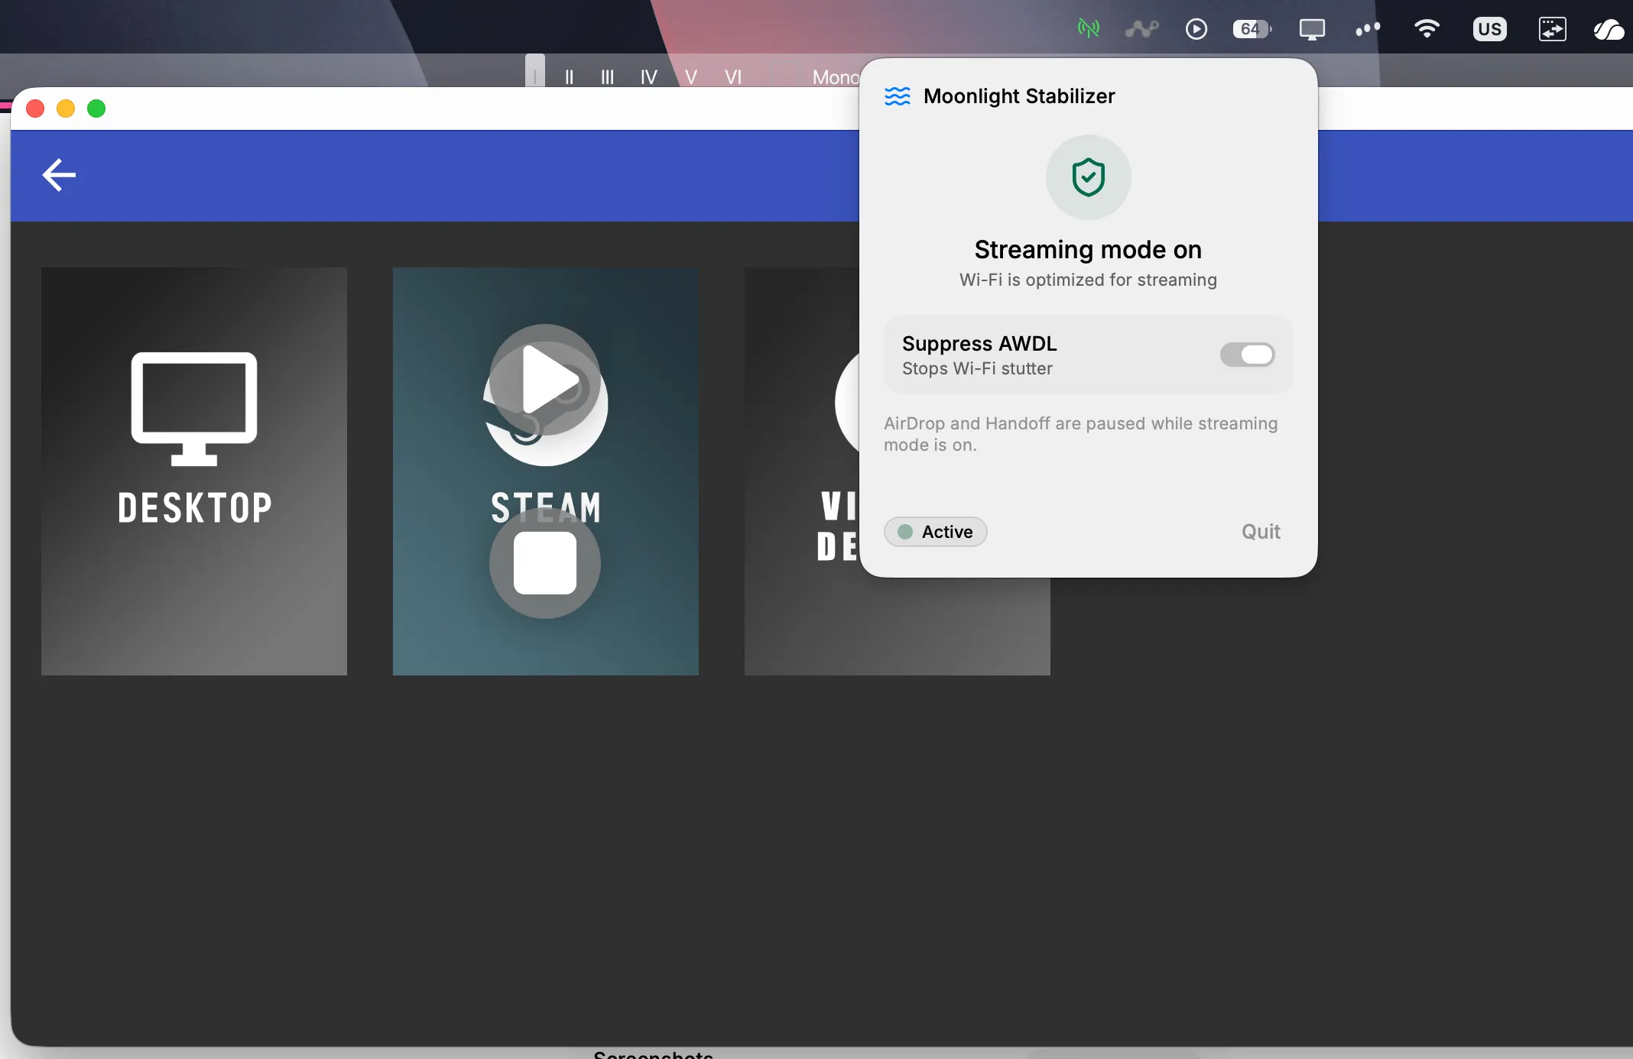Click 'Wi-Fi is optimized for streaming' text
This screenshot has width=1633, height=1059.
click(x=1088, y=280)
